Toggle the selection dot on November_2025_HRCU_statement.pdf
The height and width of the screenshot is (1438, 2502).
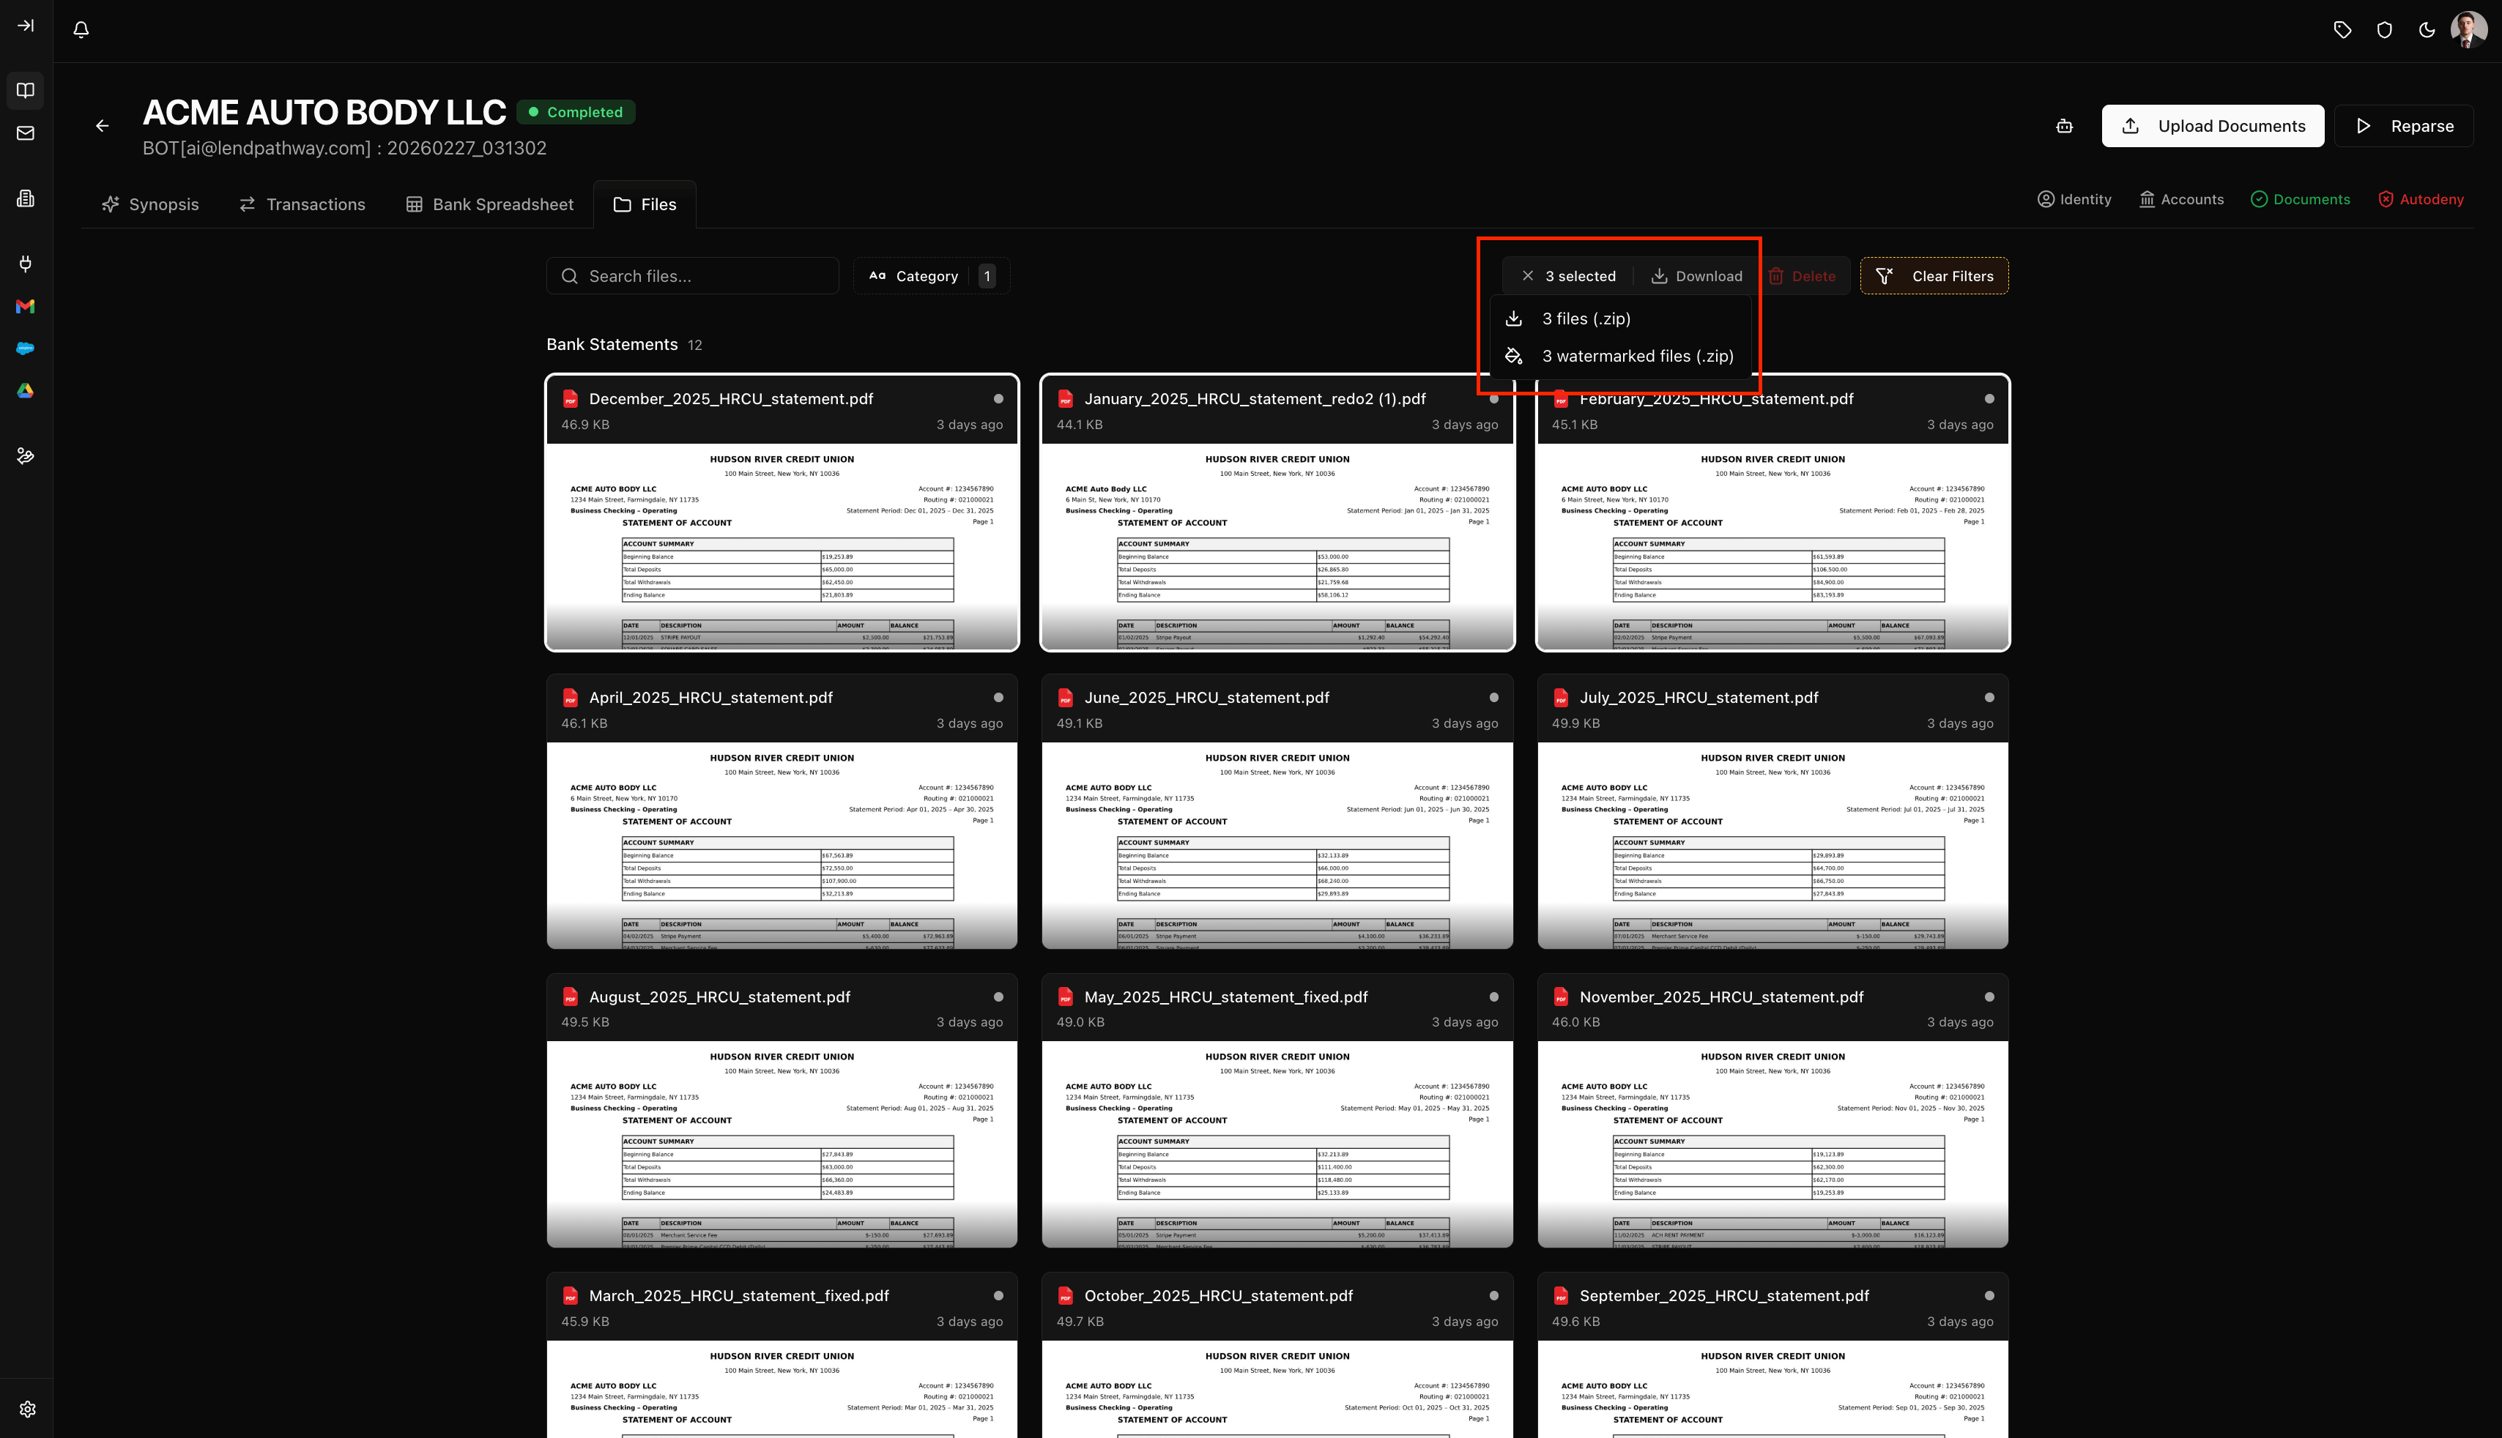pos(1989,997)
